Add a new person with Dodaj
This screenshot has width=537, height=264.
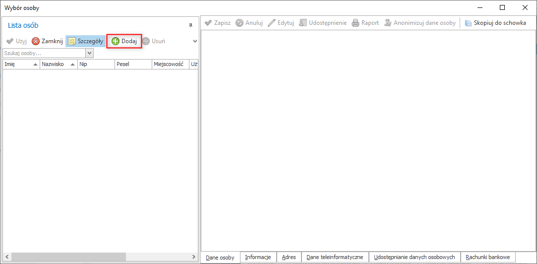124,41
